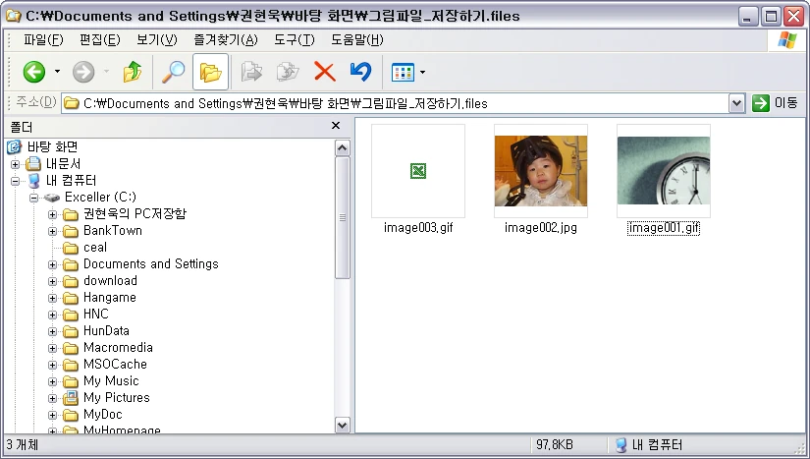Click folder tree scrollbar up arrow
This screenshot has width=810, height=459.
342,148
